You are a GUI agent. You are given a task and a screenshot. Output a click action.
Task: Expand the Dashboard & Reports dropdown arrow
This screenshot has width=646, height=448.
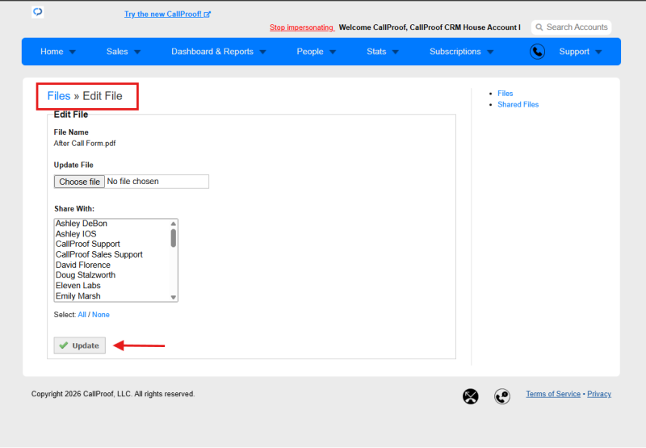pyautogui.click(x=263, y=52)
